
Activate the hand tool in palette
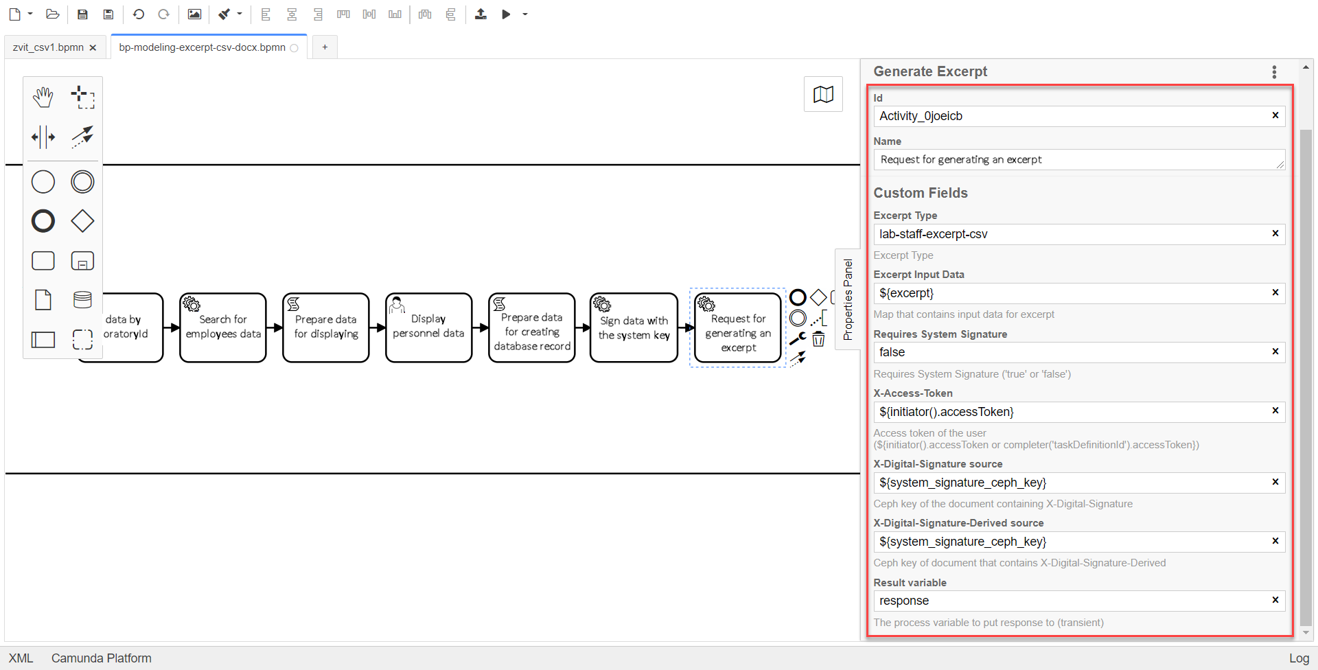[43, 97]
